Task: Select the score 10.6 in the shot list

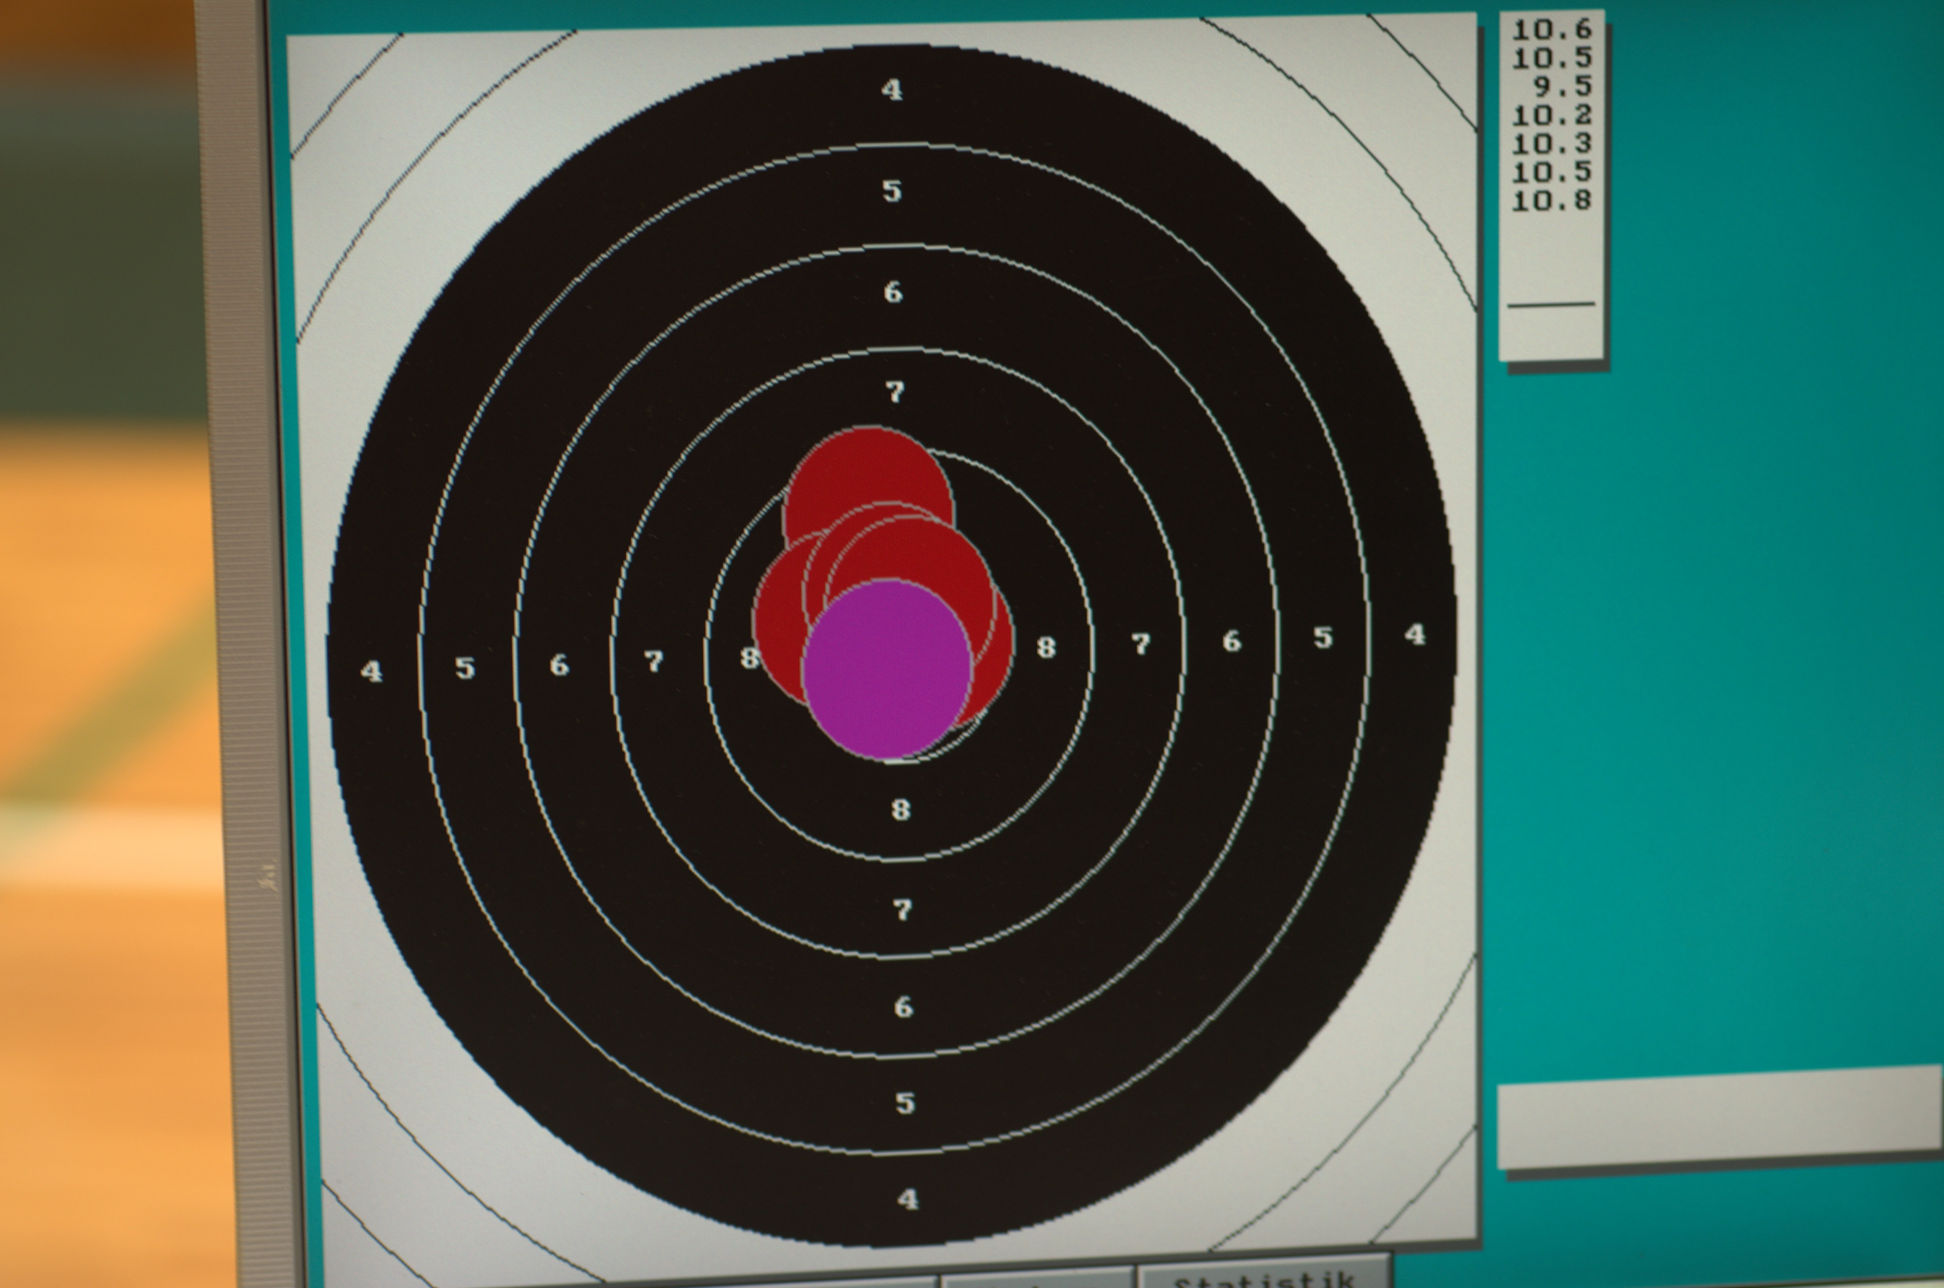Action: tap(1552, 30)
